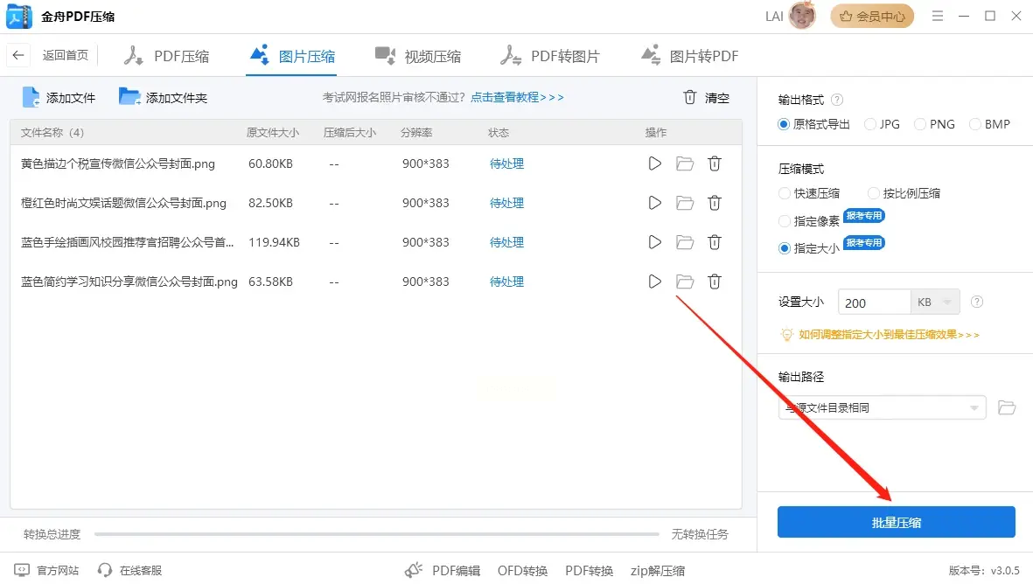The image size is (1033, 584).
Task: Click the 设置大小 input field showing 200
Action: tap(874, 302)
